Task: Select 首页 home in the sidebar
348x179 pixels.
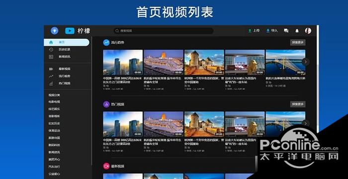Action: click(67, 42)
